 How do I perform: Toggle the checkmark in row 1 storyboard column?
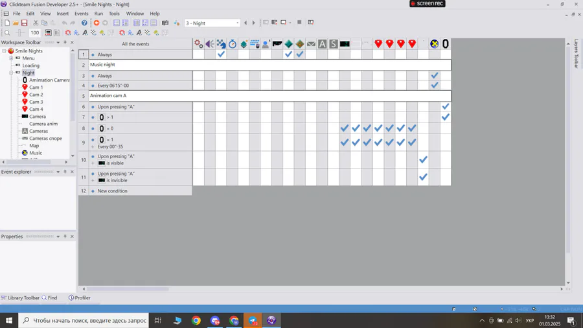[x=222, y=54]
